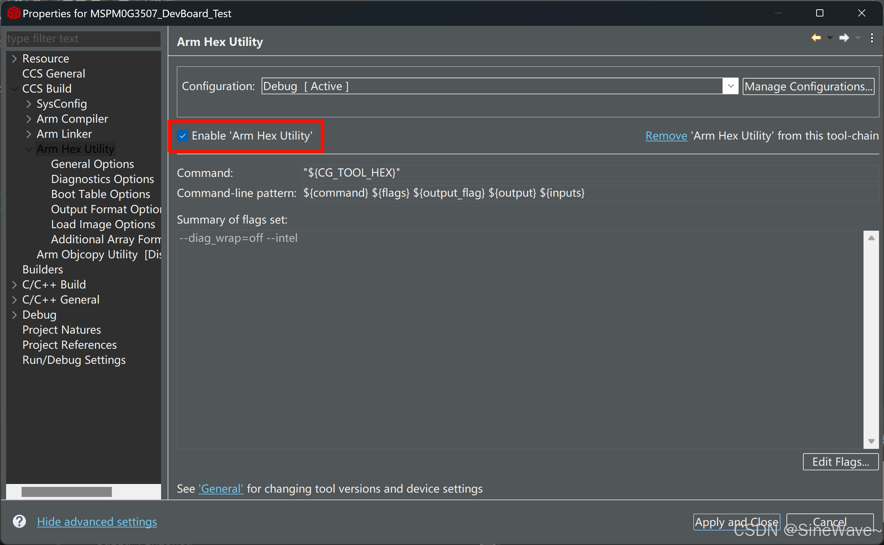
Task: Open the three-dot view menu icon
Action: pyautogui.click(x=872, y=38)
